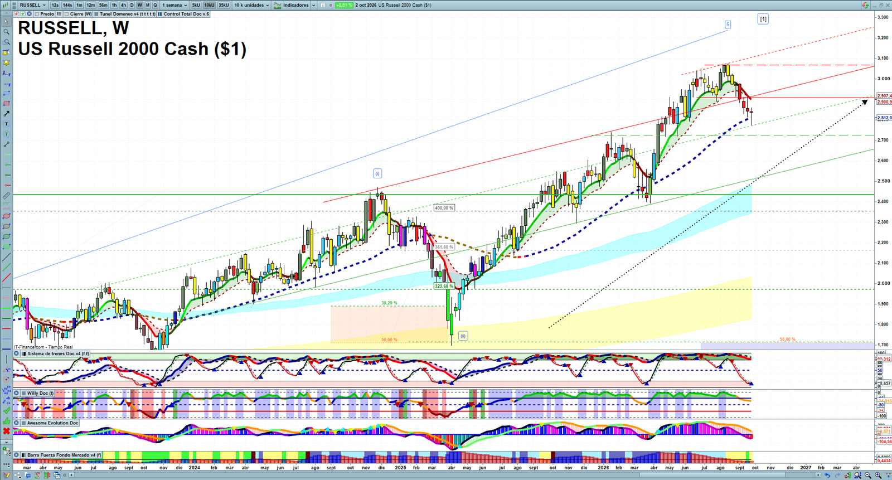
Task: Select the red diagonal line tool
Action: pyautogui.click(x=6, y=278)
